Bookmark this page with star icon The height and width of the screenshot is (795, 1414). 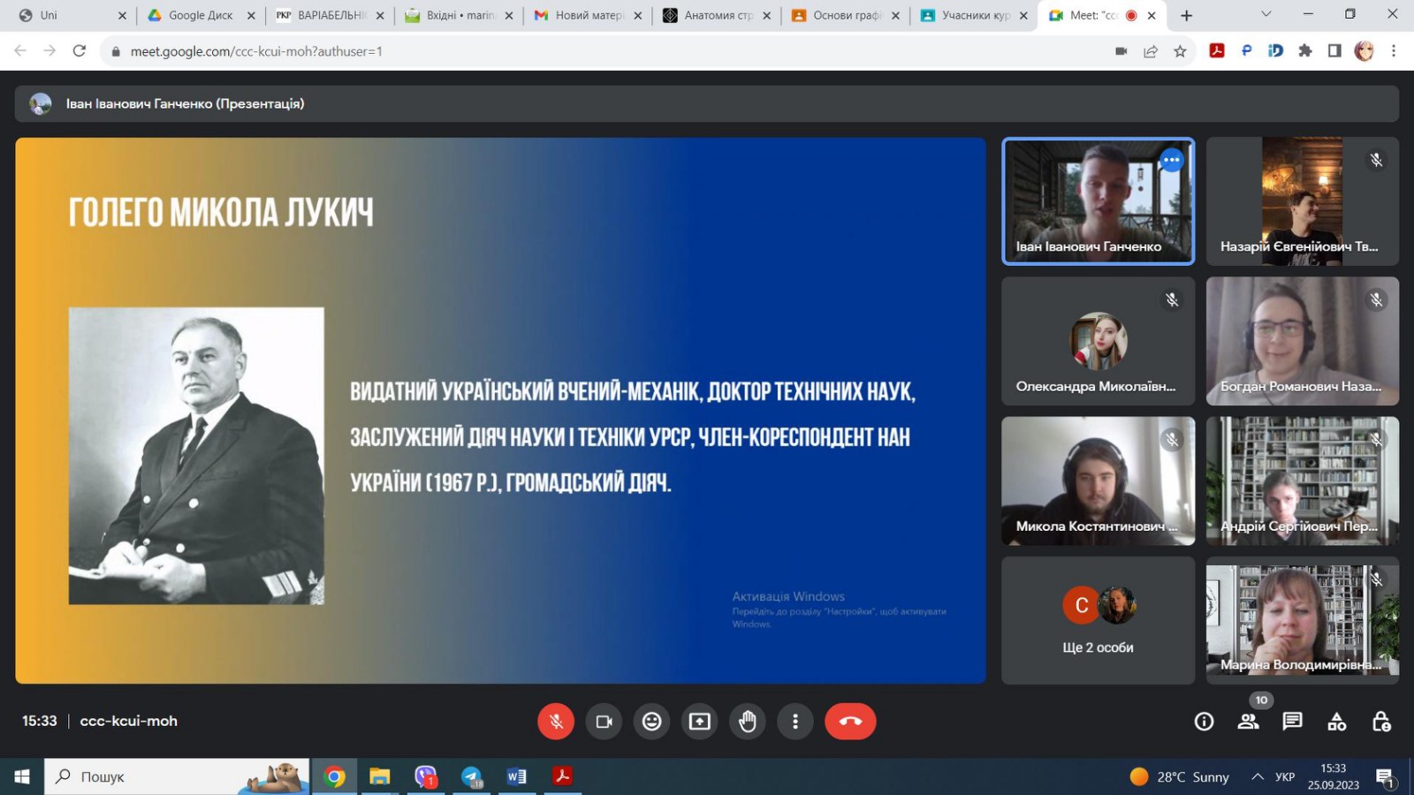pos(1180,51)
